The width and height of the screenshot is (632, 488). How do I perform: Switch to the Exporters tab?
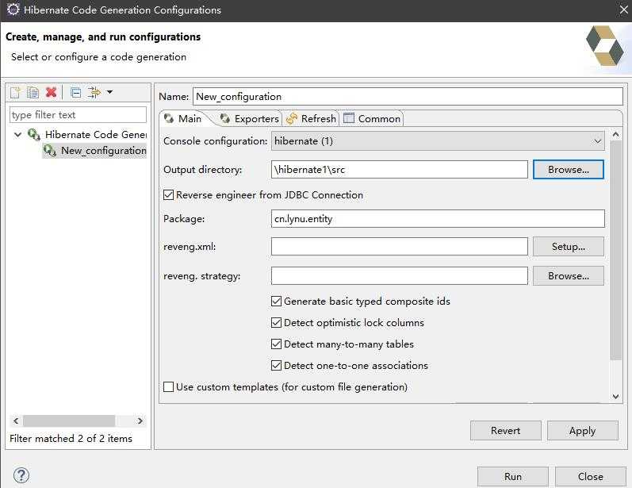point(250,118)
